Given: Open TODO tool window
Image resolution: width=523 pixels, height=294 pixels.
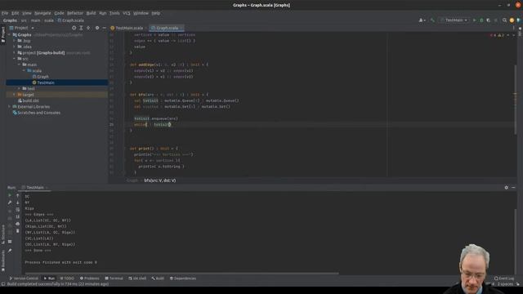Looking at the screenshot, I should click(67, 278).
